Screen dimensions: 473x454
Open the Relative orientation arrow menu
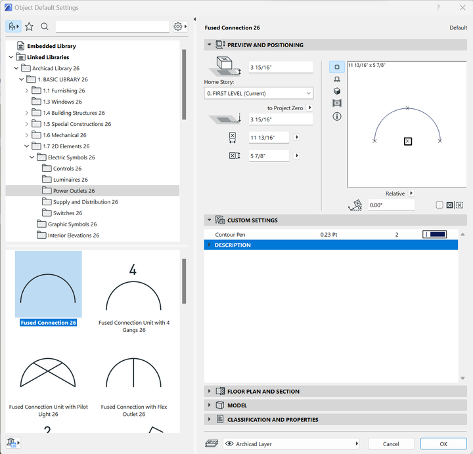411,193
